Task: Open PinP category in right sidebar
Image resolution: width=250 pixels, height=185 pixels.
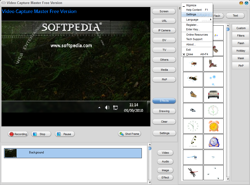Action: (x=241, y=66)
